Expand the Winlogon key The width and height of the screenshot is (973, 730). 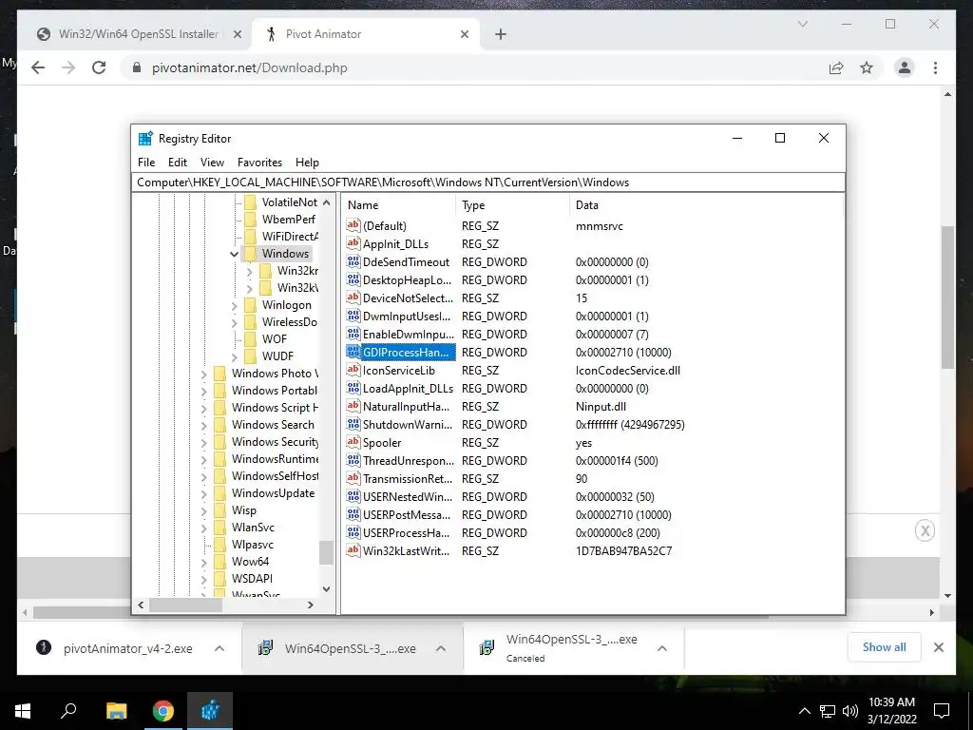tap(234, 305)
